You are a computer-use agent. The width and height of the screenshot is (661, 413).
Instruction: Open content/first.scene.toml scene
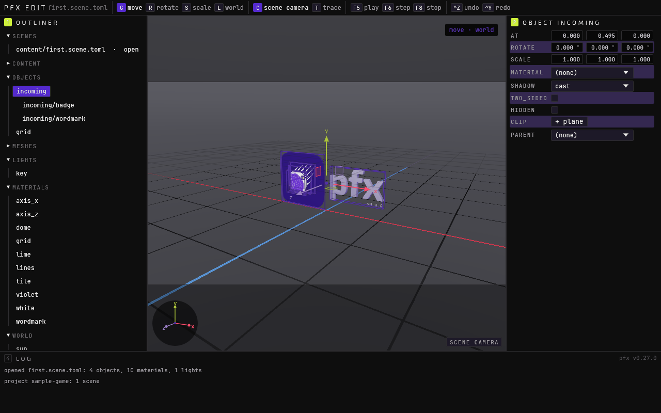click(77, 50)
